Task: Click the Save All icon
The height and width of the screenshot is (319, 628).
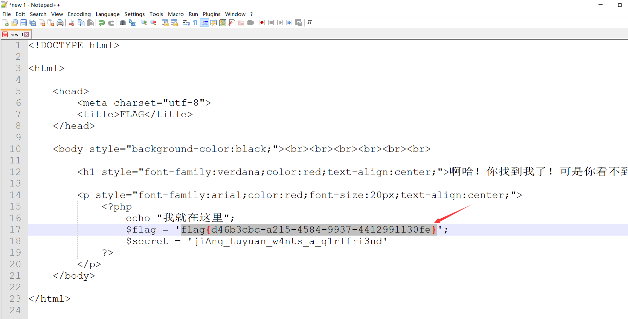Action: point(33,23)
